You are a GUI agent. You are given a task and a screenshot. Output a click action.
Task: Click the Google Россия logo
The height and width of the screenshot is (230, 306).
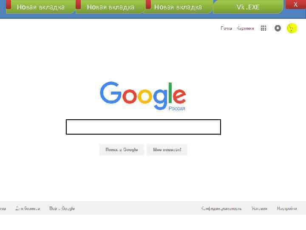[x=143, y=96]
